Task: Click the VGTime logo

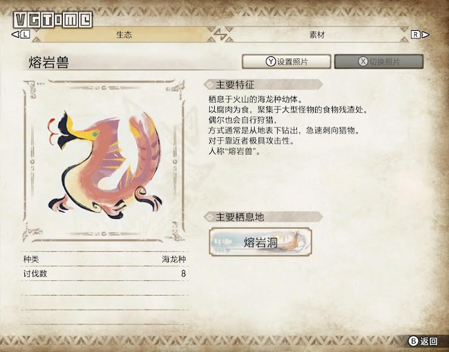Action: [x=53, y=20]
